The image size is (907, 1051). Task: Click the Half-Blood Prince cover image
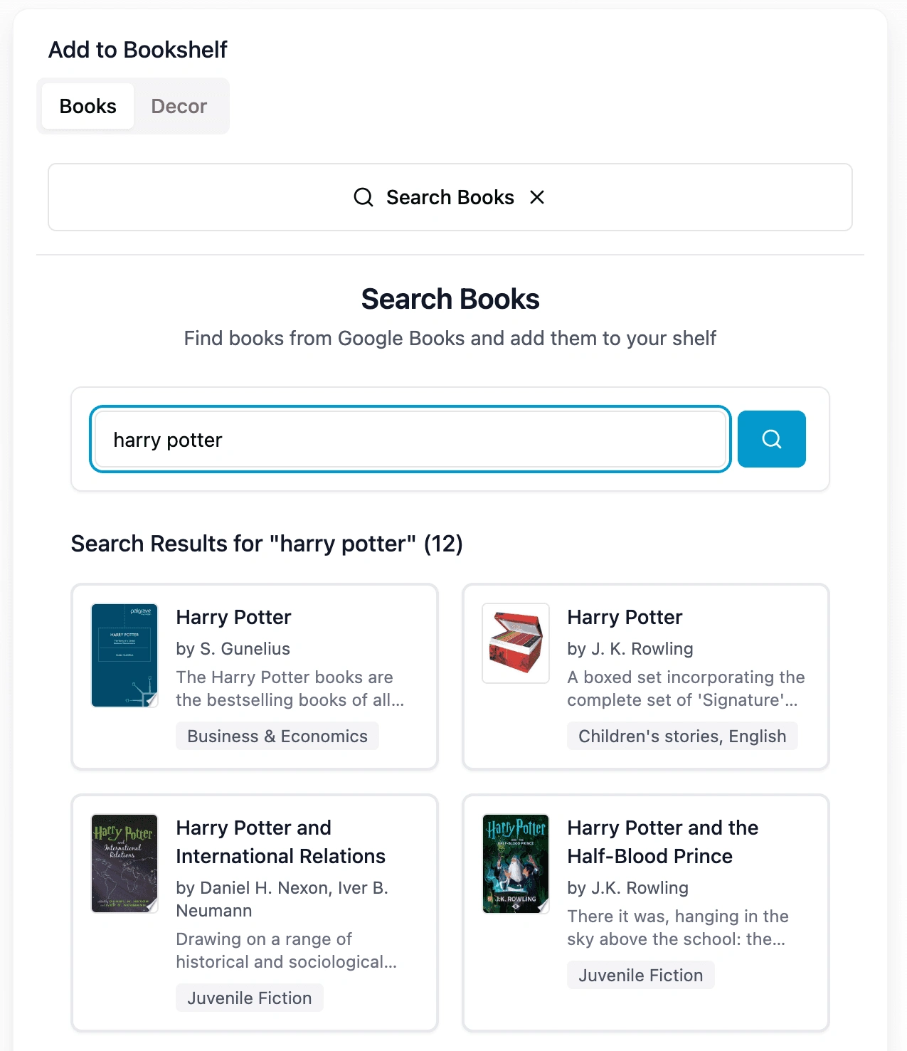tap(516, 863)
